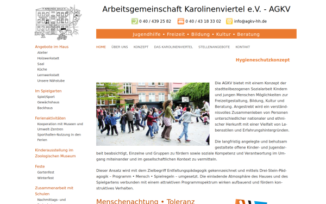326x204 pixels.
Task: Open the email address info@agkv-hh.de
Action: click(x=250, y=21)
